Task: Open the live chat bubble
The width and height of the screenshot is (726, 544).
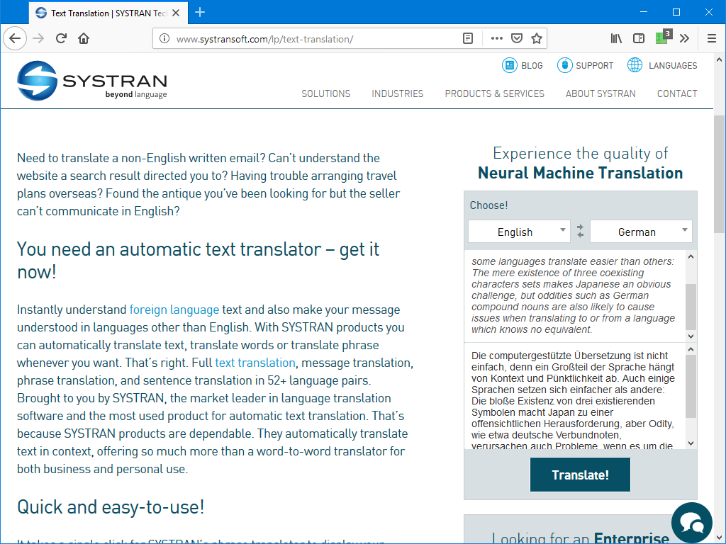Action: 692,523
